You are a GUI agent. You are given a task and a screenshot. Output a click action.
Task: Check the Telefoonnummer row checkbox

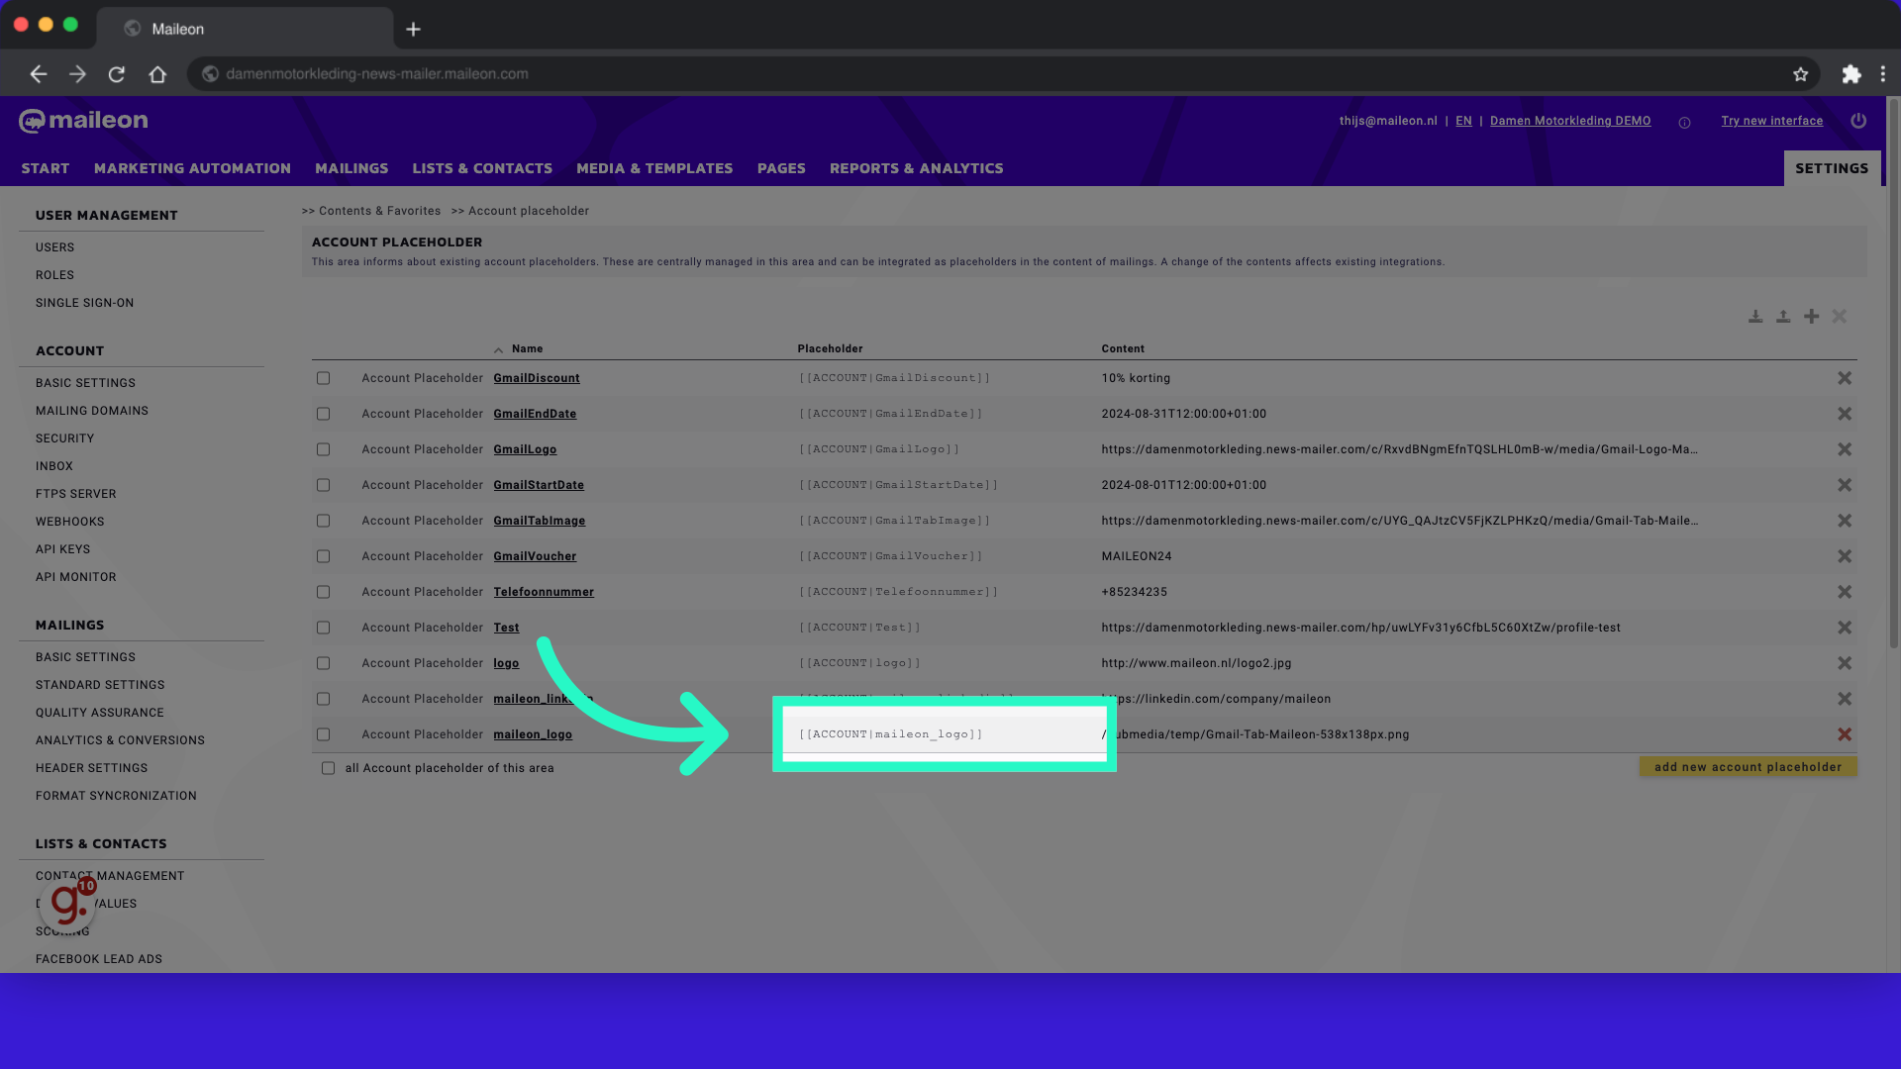click(x=323, y=592)
